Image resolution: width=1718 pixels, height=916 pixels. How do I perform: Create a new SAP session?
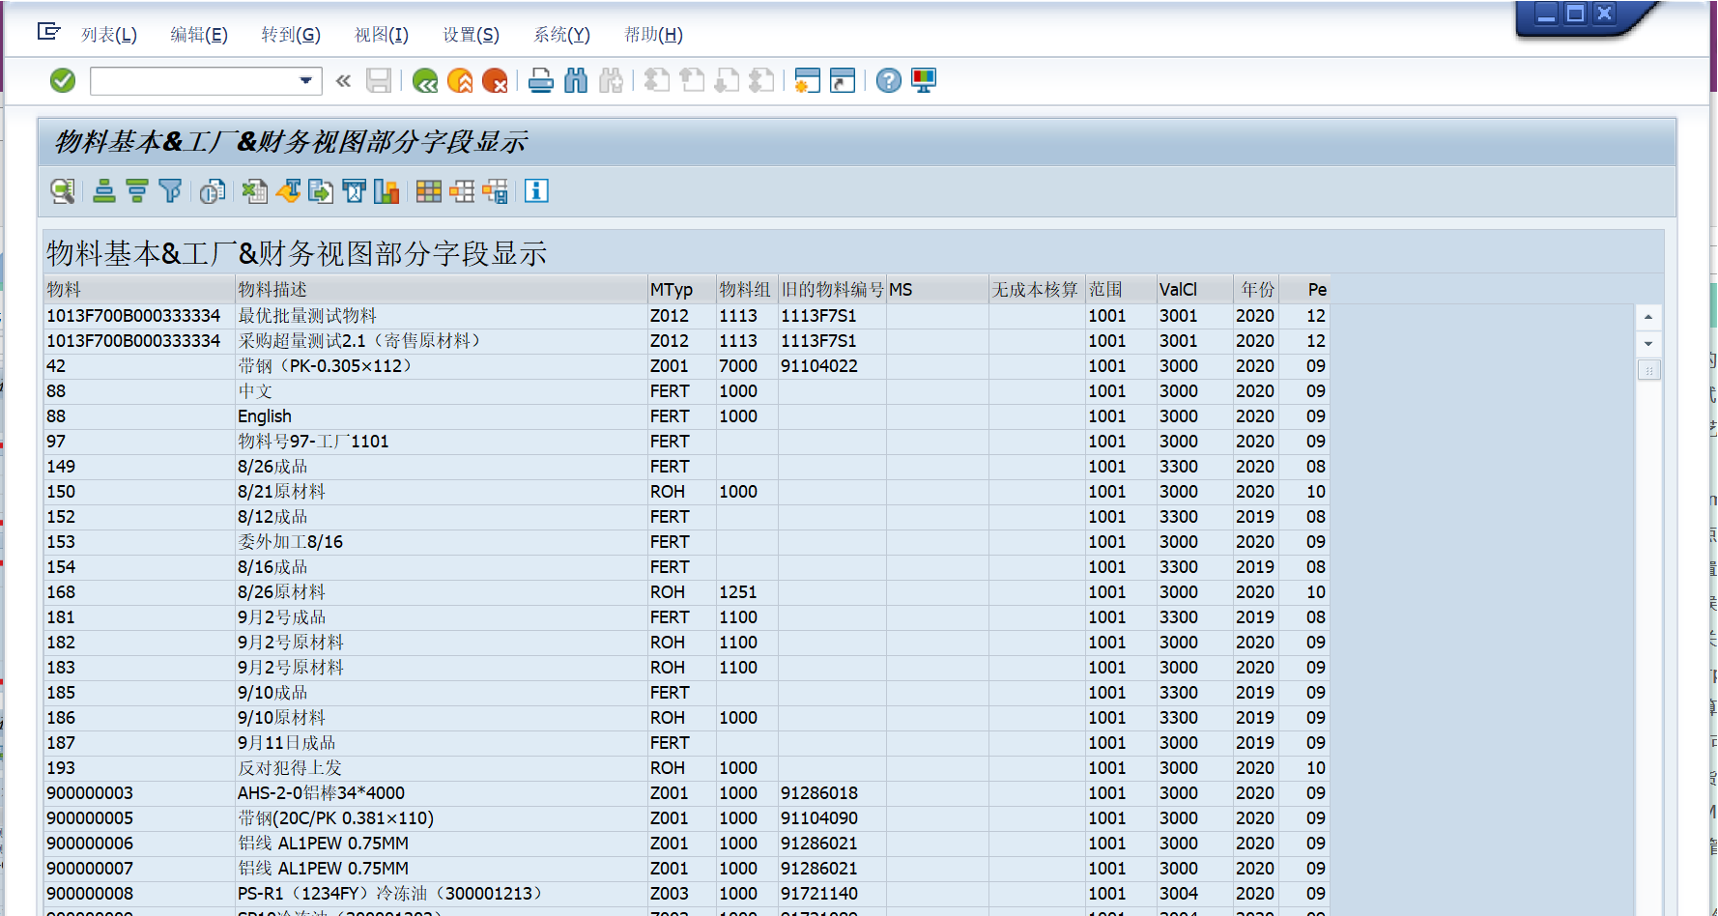808,80
